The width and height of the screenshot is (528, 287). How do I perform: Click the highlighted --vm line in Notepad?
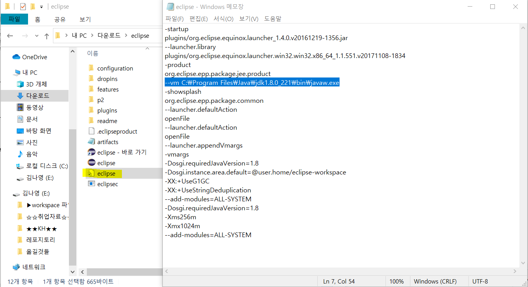point(252,83)
